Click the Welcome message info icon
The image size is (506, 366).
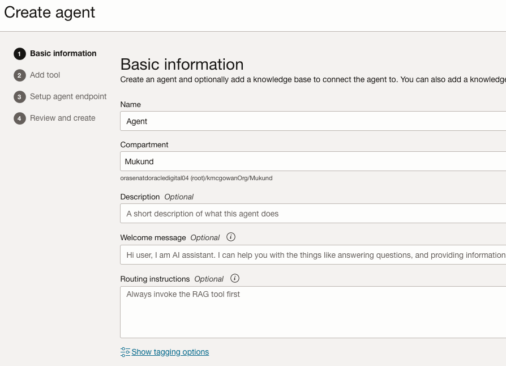tap(231, 237)
